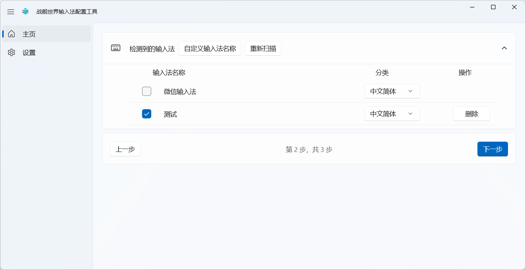Click the 第 2 步, 共 3 步 indicator

(309, 149)
